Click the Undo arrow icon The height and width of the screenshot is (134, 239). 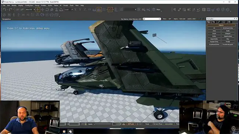click(4, 10)
